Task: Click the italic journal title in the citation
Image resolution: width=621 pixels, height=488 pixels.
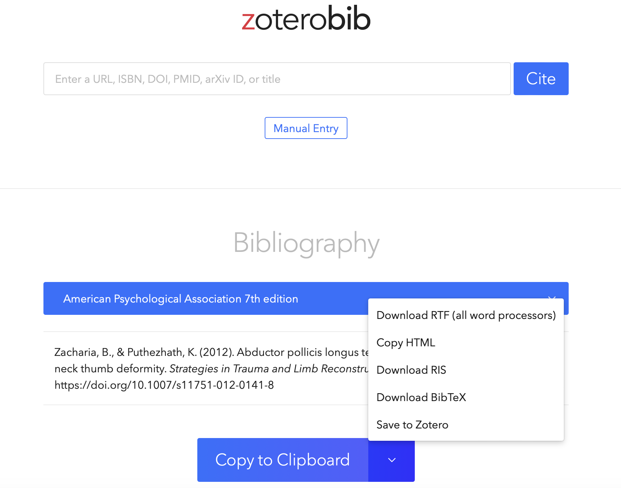Action: (x=269, y=369)
